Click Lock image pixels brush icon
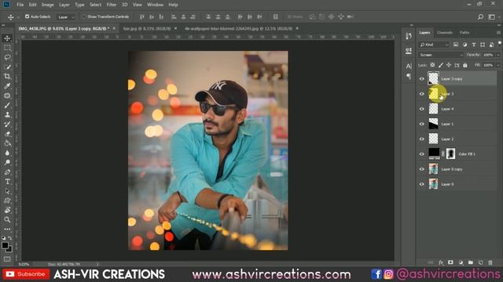Image resolution: width=503 pixels, height=282 pixels. pos(441,65)
